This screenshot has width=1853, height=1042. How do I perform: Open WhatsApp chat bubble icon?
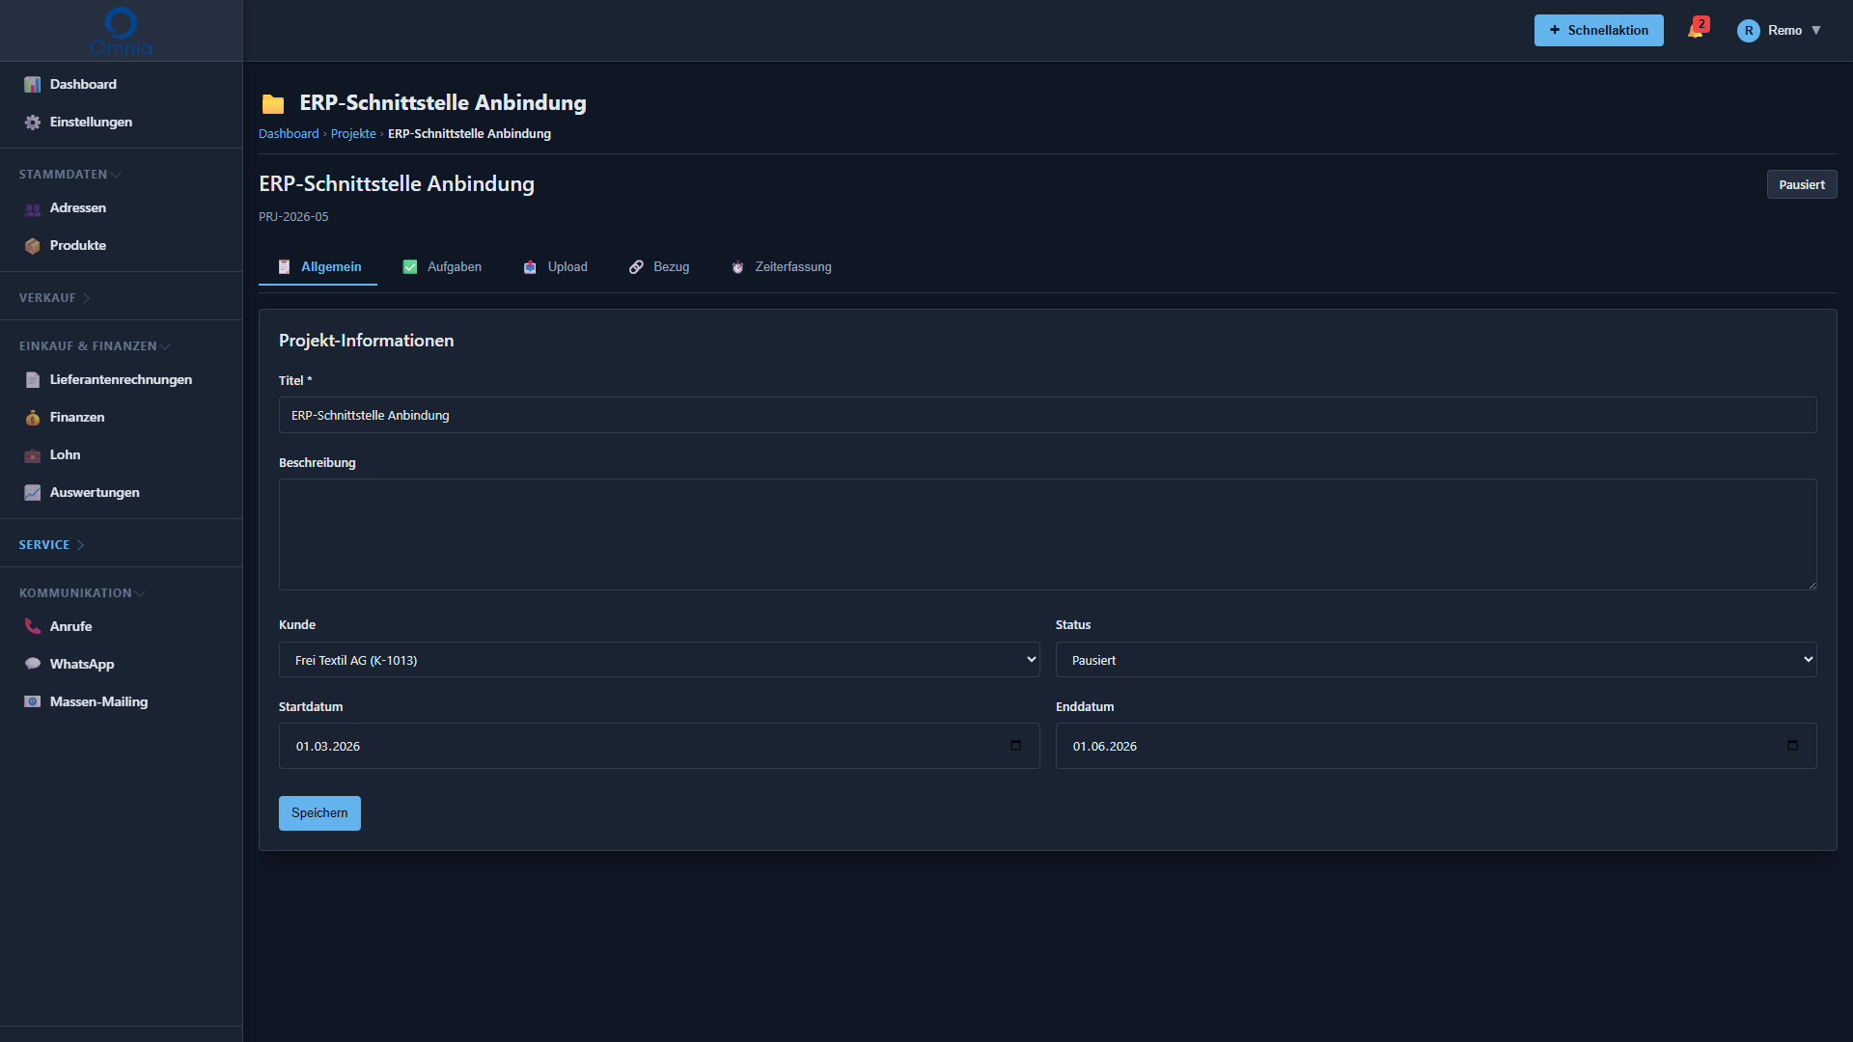33,664
